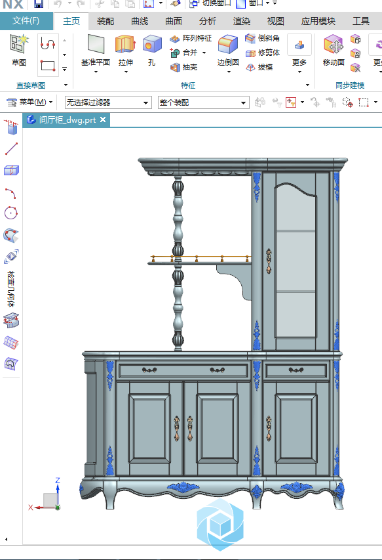Close the 间厅柜_dwg.prt tab
The height and width of the screenshot is (560, 382).
[x=103, y=119]
